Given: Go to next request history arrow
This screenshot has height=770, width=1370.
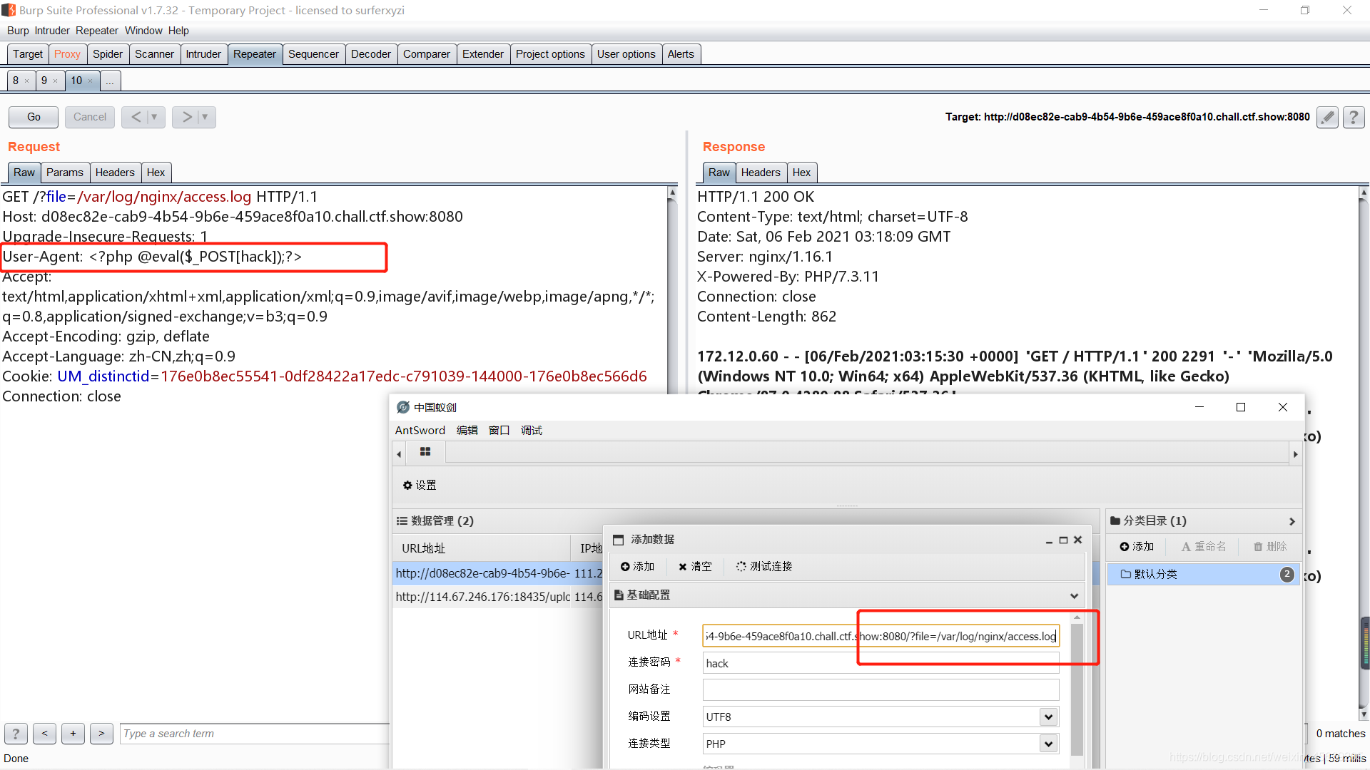Looking at the screenshot, I should click(187, 117).
